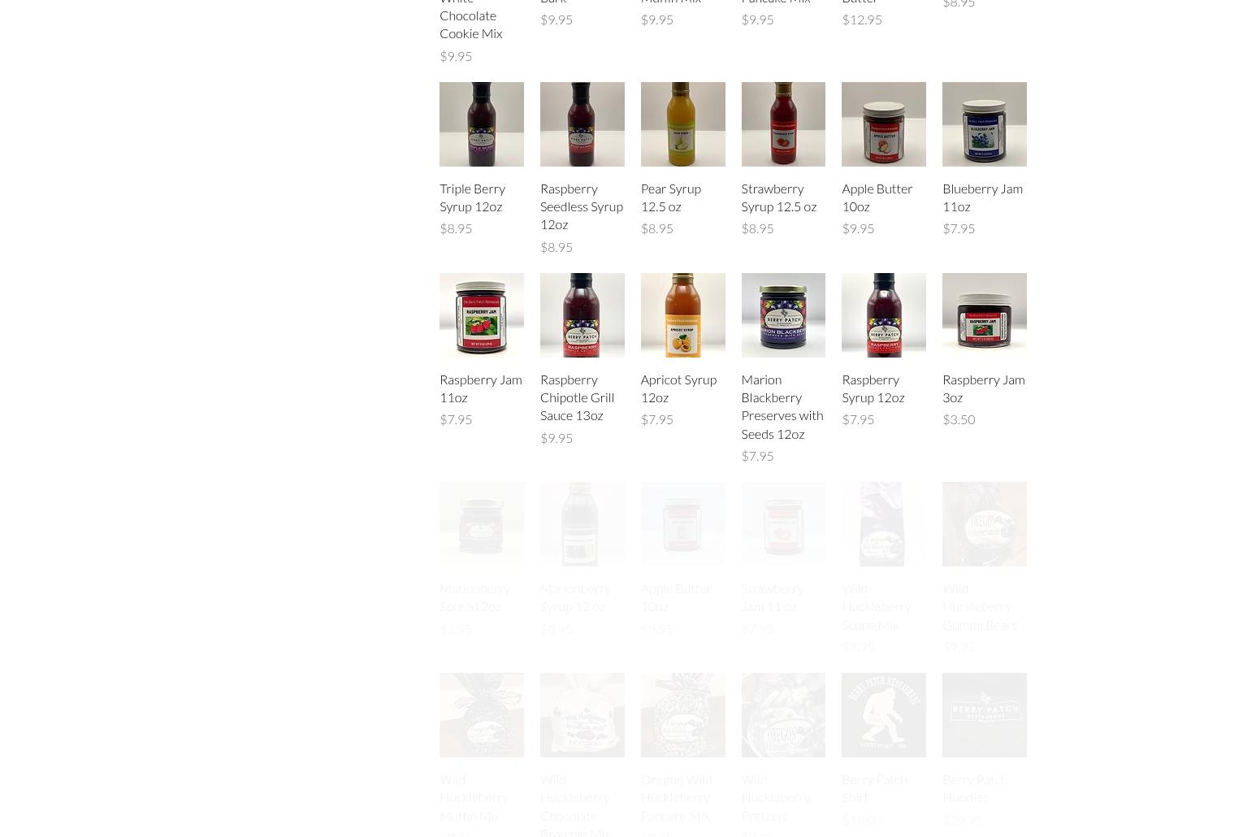This screenshot has height=837, width=1243.
Task: Open the Triple Berry Syrup 12oz product image
Action: point(481,124)
